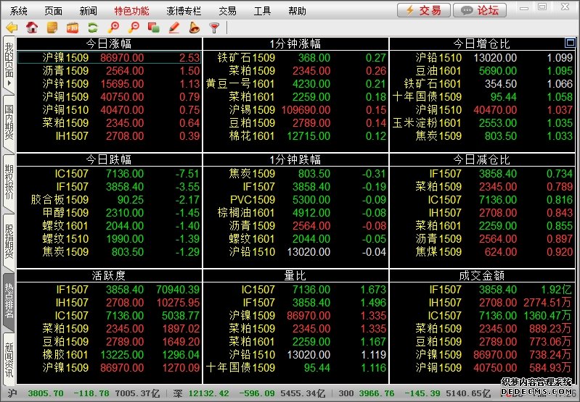Click the 交易 lightning button
Screen dimensions: 580x402
pos(423,10)
